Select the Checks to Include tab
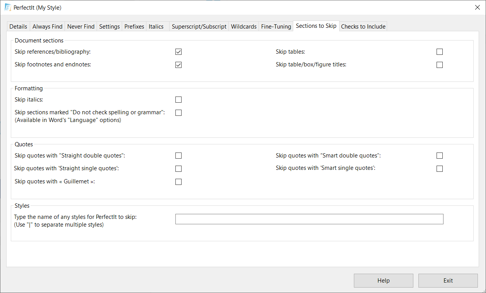The image size is (486, 293). click(x=363, y=27)
